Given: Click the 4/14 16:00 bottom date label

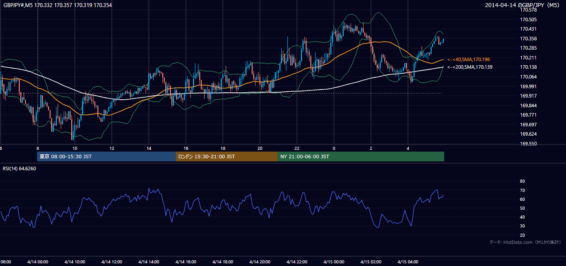Looking at the screenshot, I should point(186,262).
